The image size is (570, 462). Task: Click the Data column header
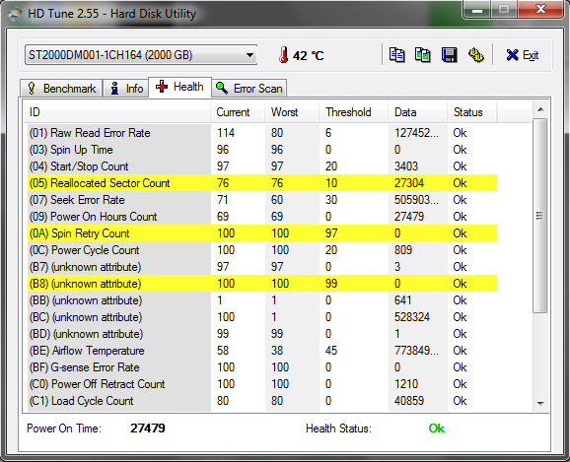(418, 112)
